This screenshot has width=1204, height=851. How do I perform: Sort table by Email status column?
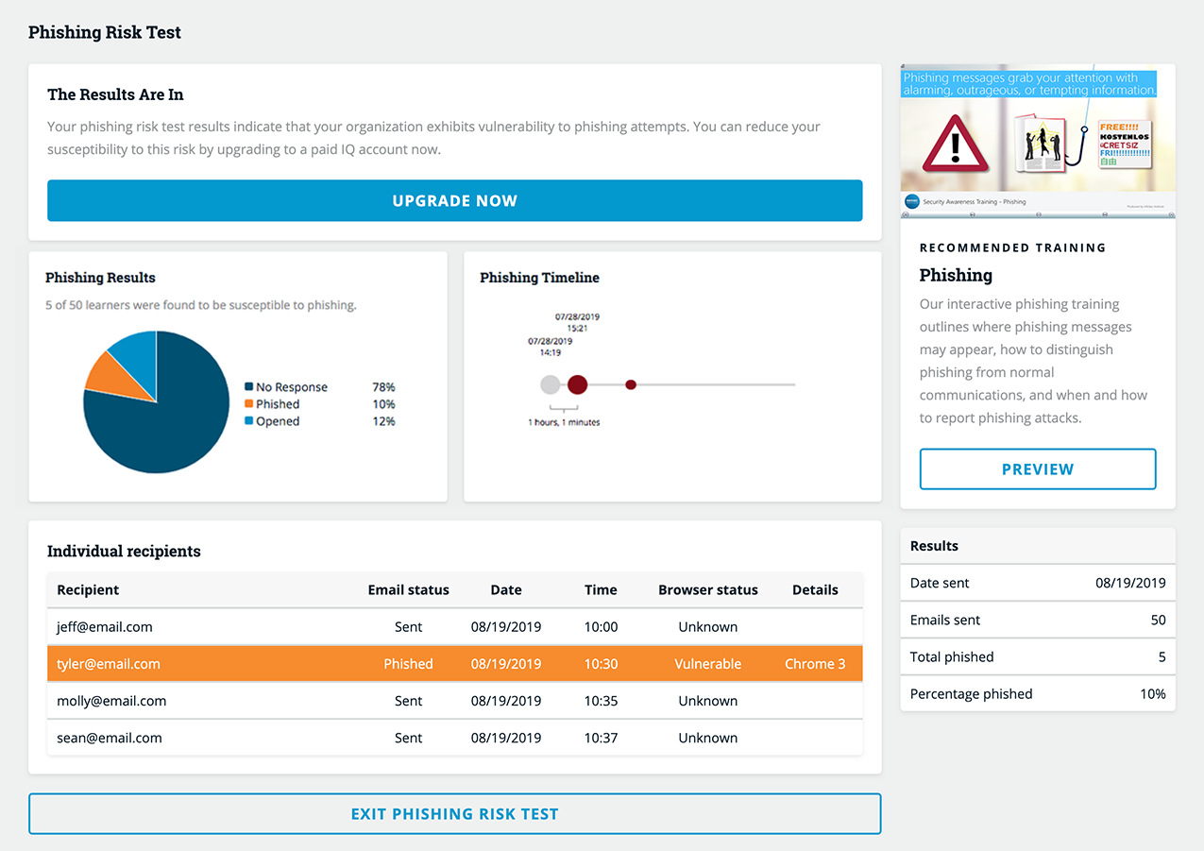point(408,589)
